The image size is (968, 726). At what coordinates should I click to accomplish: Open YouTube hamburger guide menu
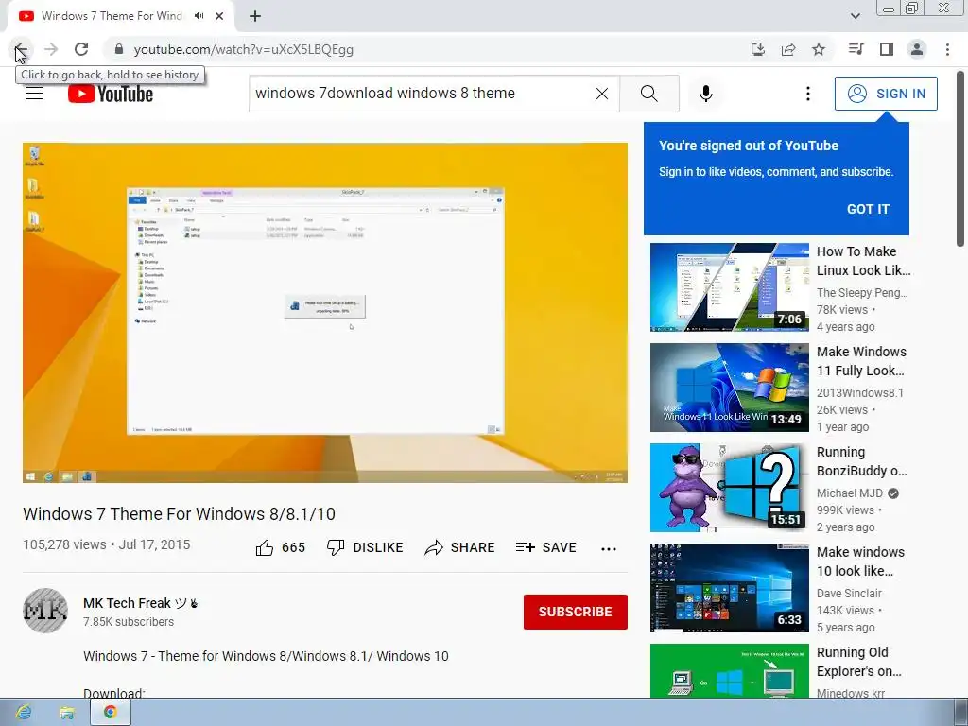[x=34, y=94]
